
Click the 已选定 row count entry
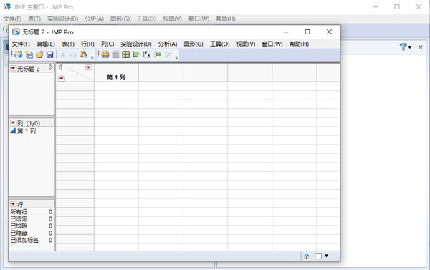coord(32,219)
